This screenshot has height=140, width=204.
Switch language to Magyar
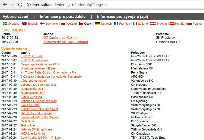click(162, 24)
